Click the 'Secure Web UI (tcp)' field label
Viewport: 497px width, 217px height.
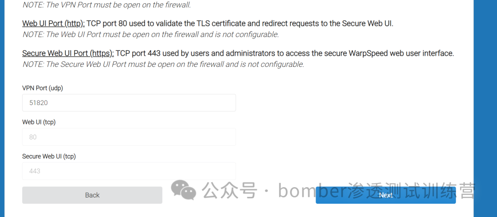(x=49, y=156)
